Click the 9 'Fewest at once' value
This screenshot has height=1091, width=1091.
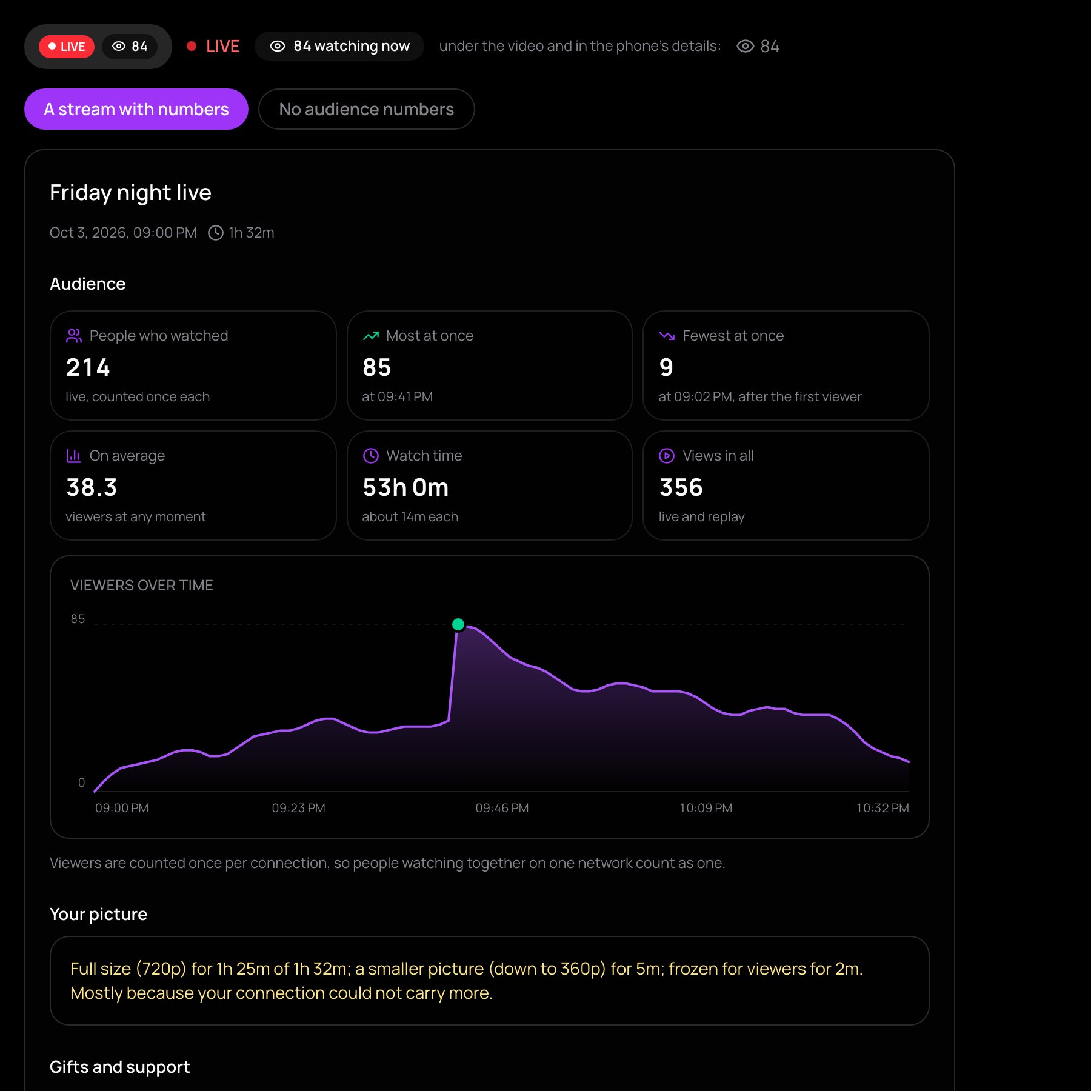(666, 367)
